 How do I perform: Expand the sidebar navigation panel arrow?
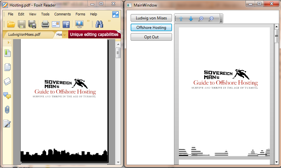pyautogui.click(x=9, y=42)
